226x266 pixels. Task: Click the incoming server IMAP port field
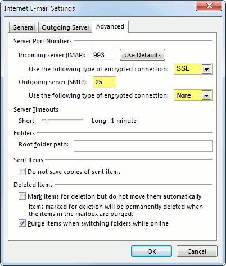point(102,55)
